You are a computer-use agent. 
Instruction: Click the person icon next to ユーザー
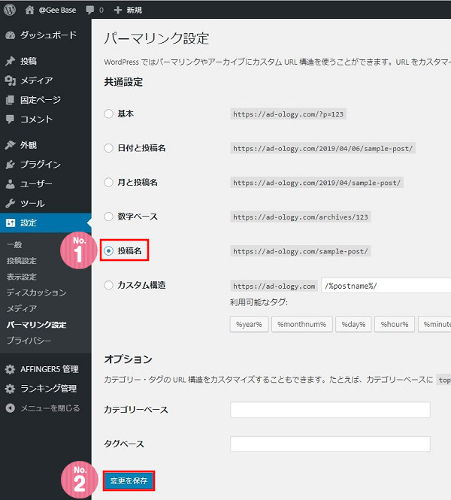tap(11, 184)
